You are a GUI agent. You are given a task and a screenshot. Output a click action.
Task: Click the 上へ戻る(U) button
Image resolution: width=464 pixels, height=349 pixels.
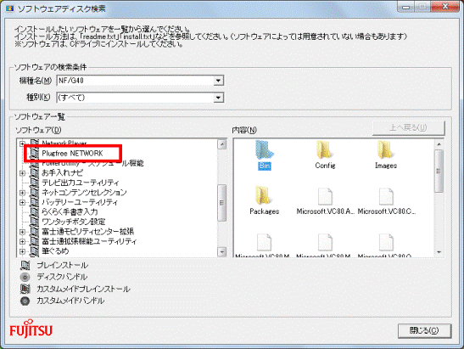(408, 127)
